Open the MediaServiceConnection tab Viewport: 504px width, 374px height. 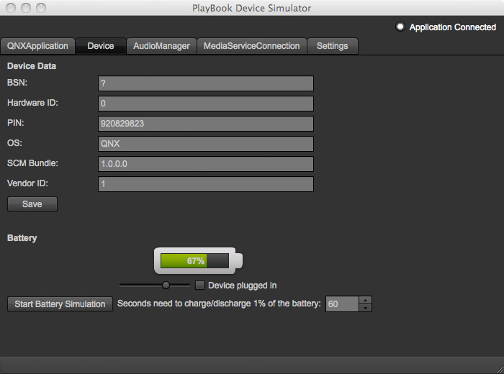252,46
